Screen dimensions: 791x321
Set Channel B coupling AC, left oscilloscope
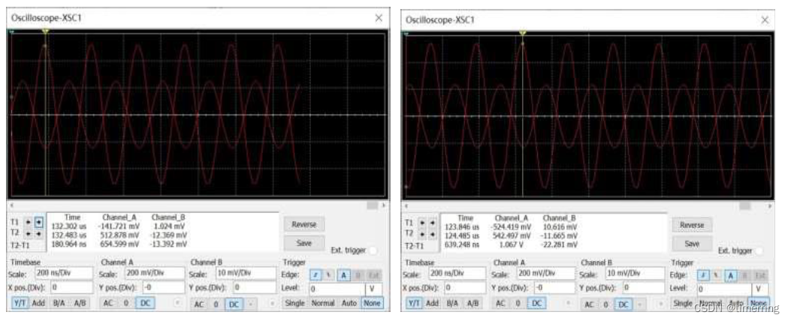200,304
